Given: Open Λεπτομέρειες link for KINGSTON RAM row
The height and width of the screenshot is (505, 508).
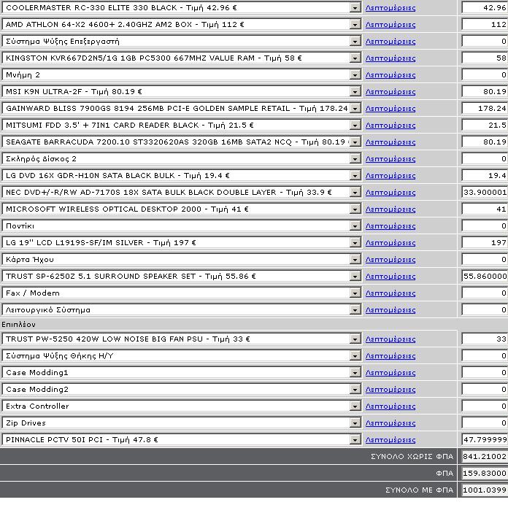Looking at the screenshot, I should 390,58.
